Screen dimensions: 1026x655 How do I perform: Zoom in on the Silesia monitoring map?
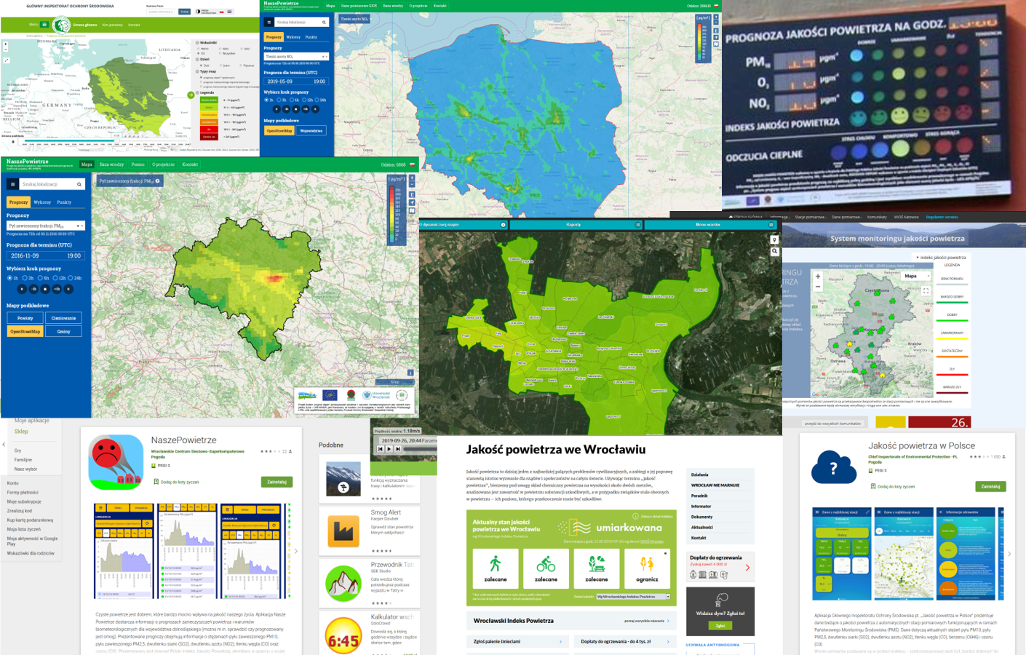click(x=818, y=277)
